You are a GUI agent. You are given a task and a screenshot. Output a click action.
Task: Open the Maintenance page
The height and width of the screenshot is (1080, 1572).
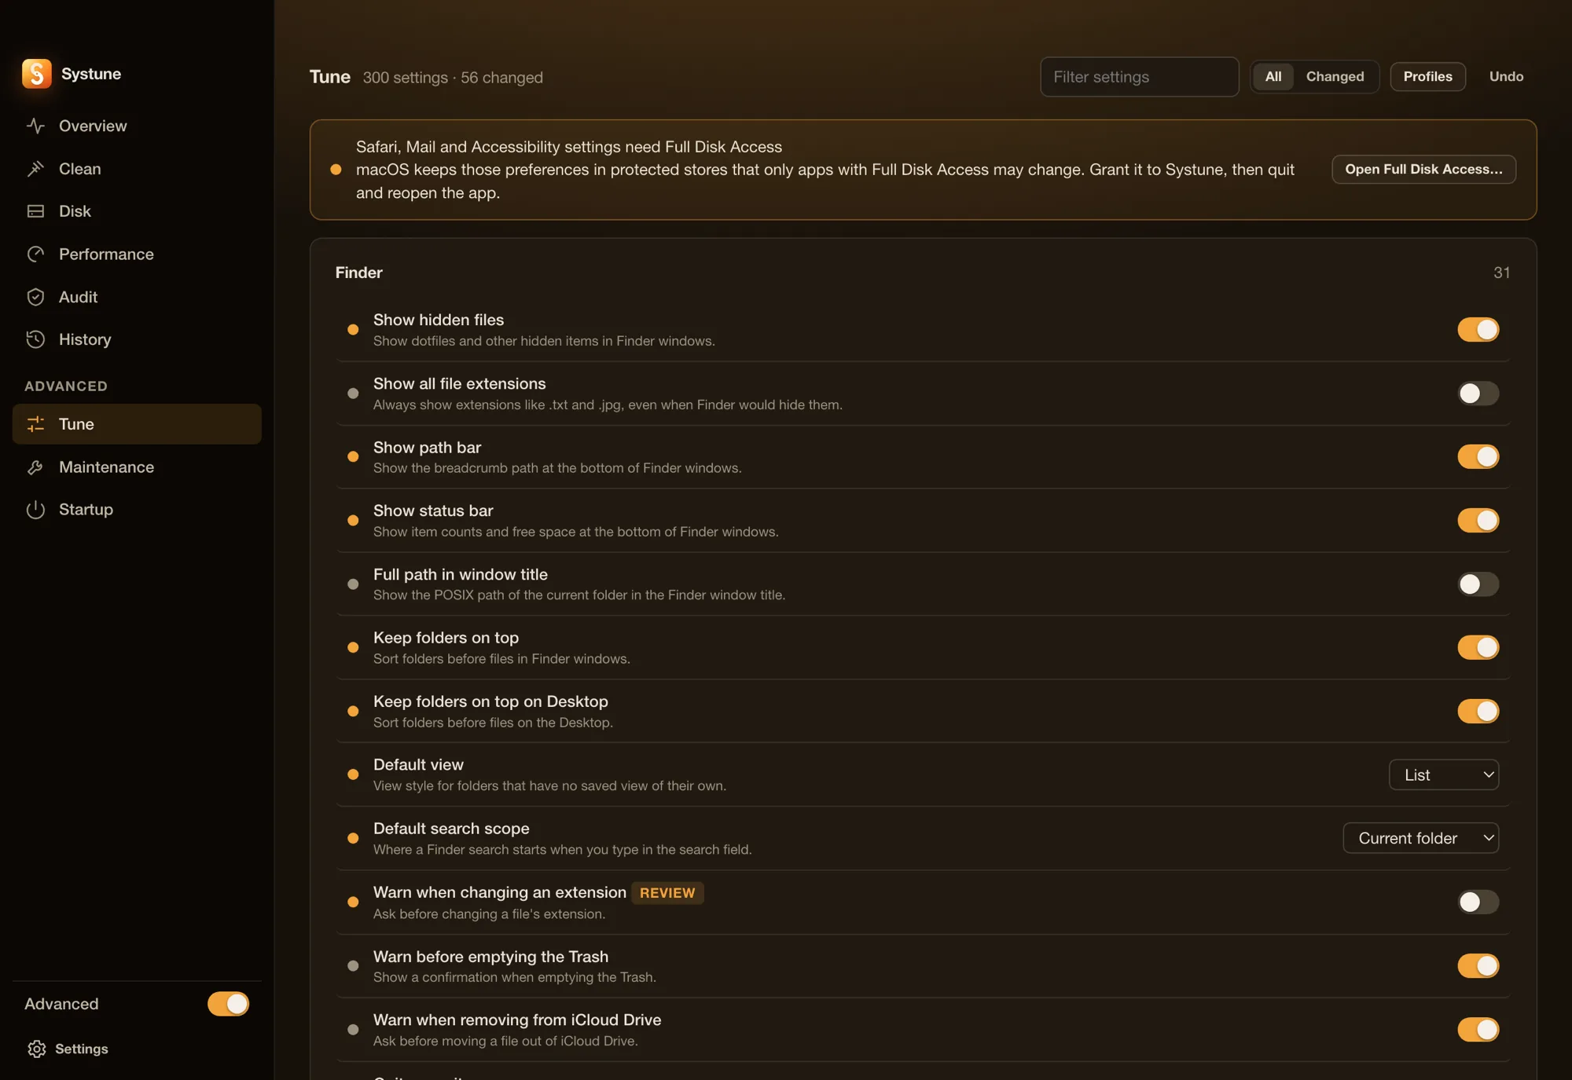[137, 467]
